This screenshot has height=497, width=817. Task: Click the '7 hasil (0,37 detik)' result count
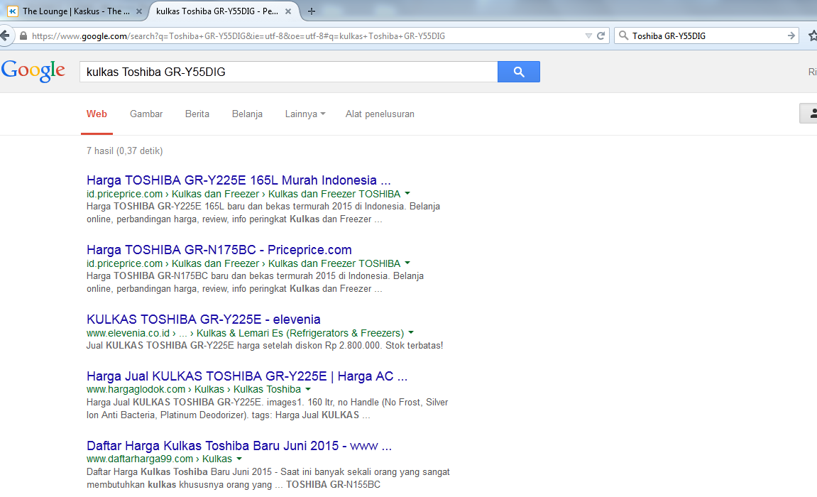124,151
